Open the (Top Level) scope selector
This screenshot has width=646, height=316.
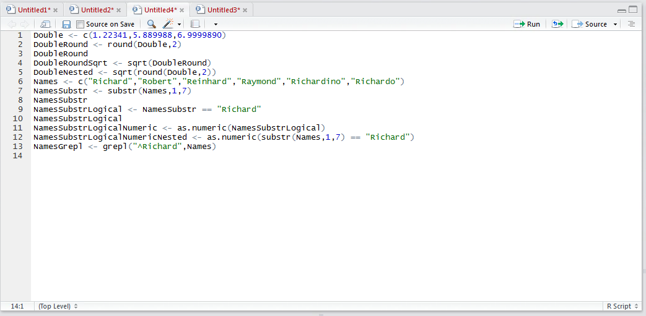tap(58, 306)
